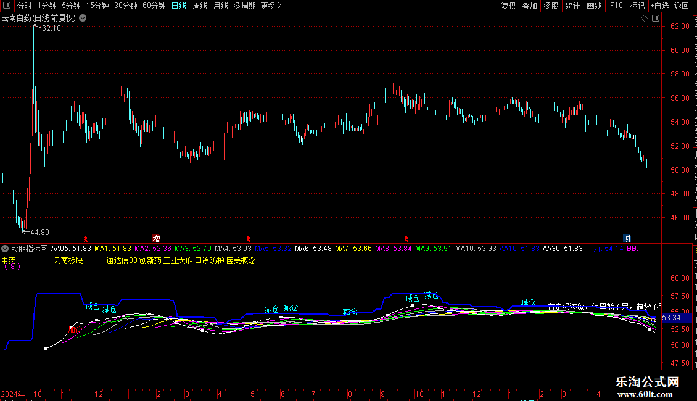Click the 62.10 high price label
The height and width of the screenshot is (401, 697).
51,28
